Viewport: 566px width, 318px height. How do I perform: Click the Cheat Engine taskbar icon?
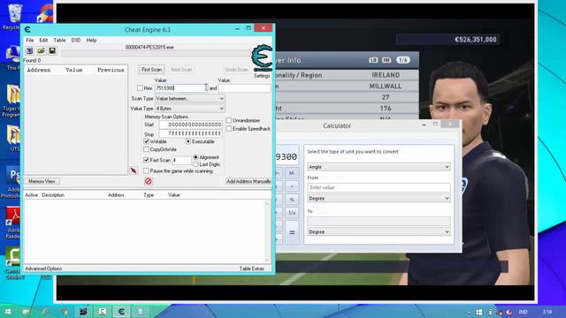(x=122, y=312)
